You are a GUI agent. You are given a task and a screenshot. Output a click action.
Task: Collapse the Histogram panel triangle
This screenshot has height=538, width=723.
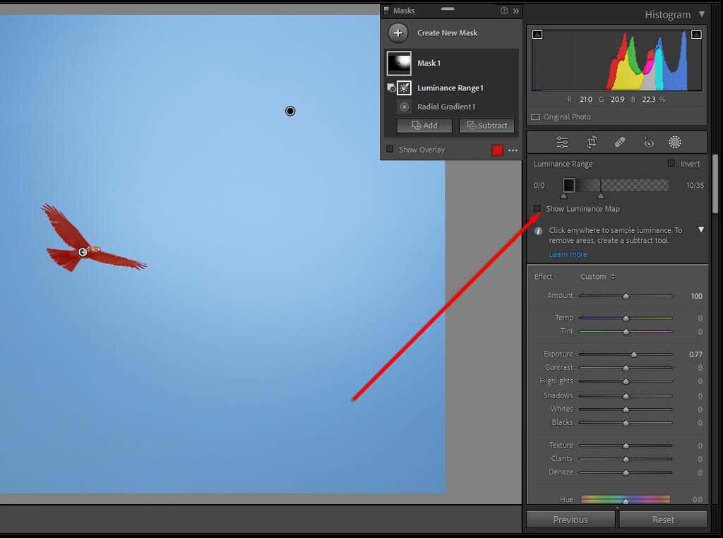(x=701, y=14)
